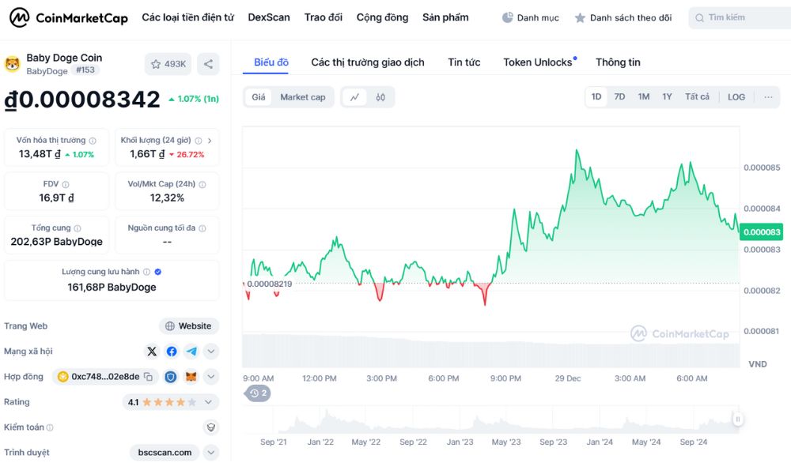This screenshot has width=791, height=474.
Task: Click the 4.1 star rating stars
Action: (169, 402)
